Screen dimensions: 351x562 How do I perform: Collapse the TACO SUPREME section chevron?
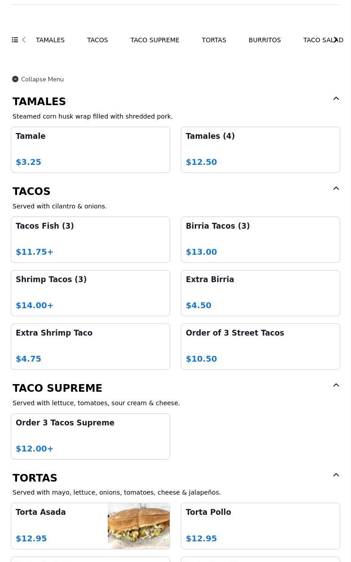tap(336, 385)
